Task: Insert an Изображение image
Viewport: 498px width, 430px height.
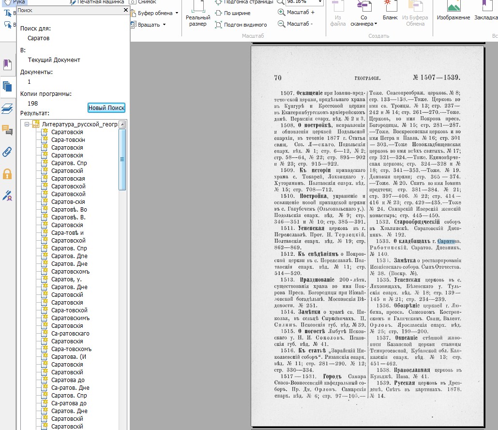Action: pyautogui.click(x=453, y=11)
